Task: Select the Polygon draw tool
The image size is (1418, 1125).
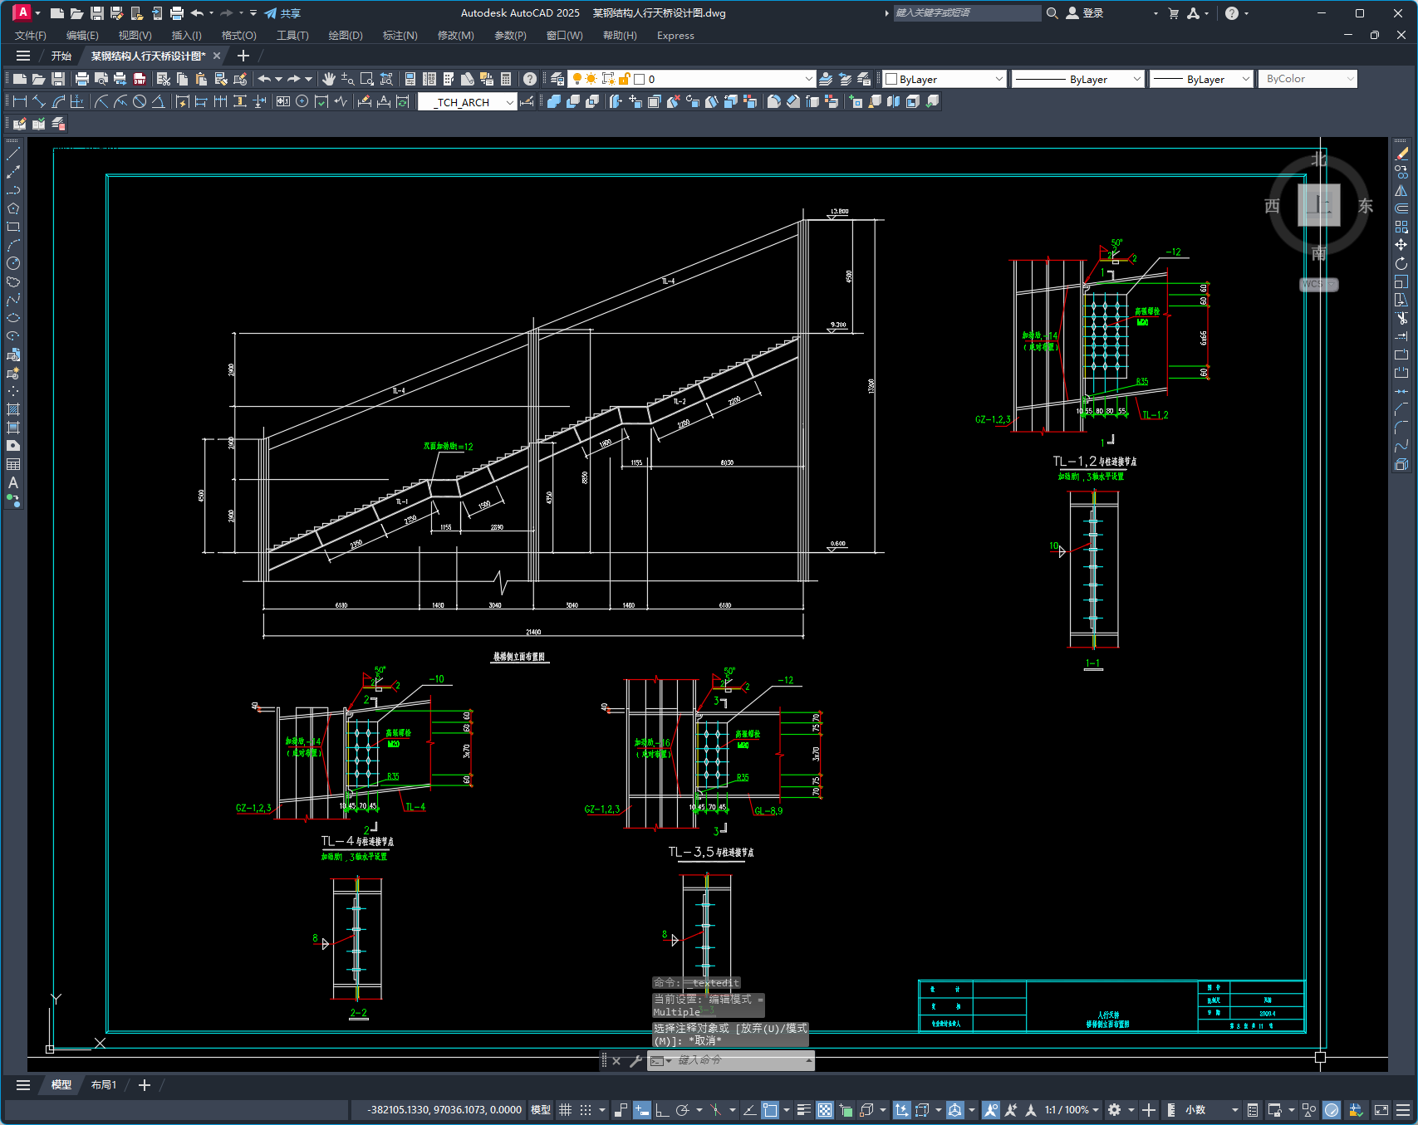Action: pos(13,208)
